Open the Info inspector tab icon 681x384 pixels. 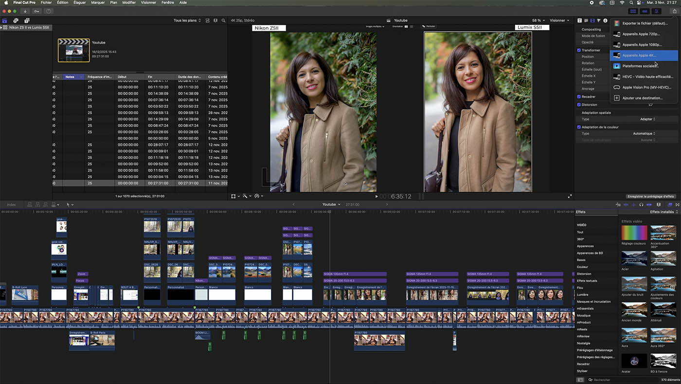tap(605, 20)
